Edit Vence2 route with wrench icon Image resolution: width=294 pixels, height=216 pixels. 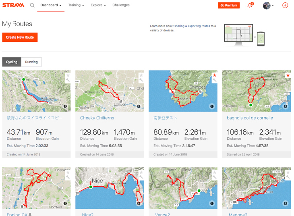click(x=215, y=177)
